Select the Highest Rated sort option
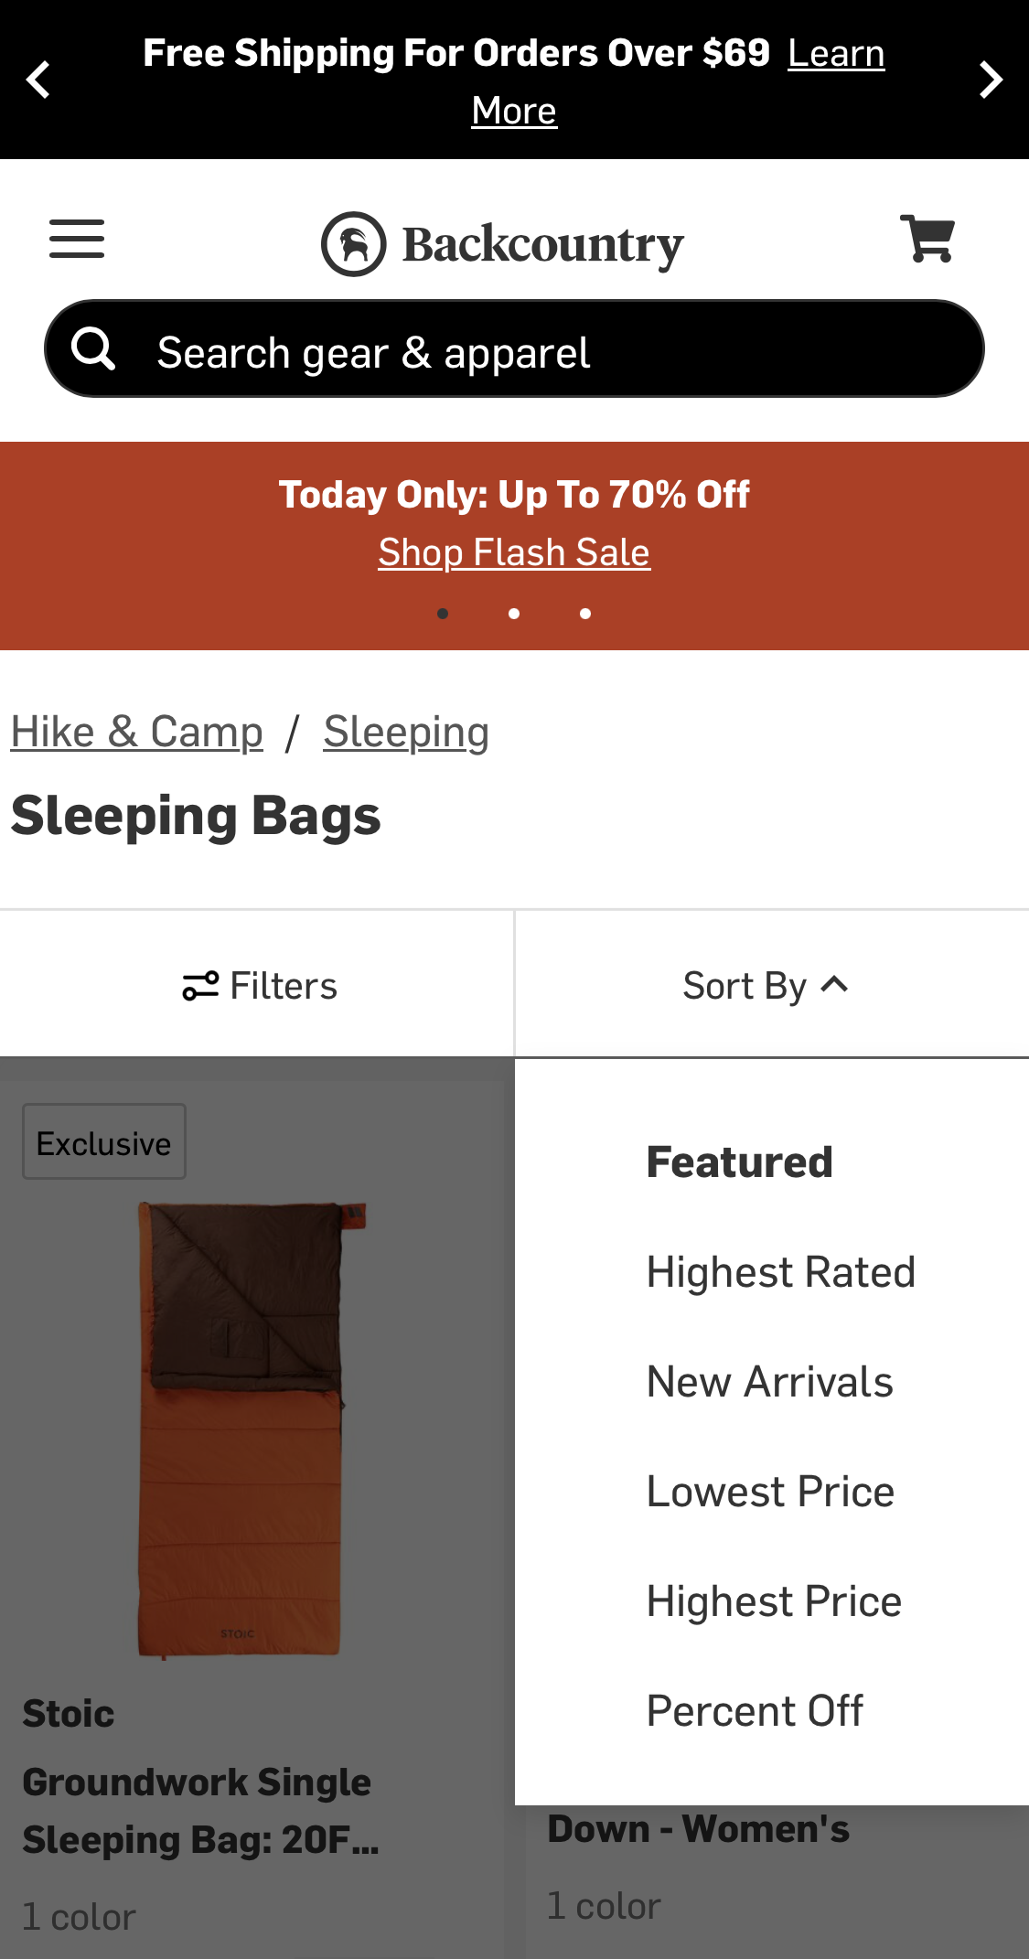The width and height of the screenshot is (1029, 1959). coord(780,1270)
